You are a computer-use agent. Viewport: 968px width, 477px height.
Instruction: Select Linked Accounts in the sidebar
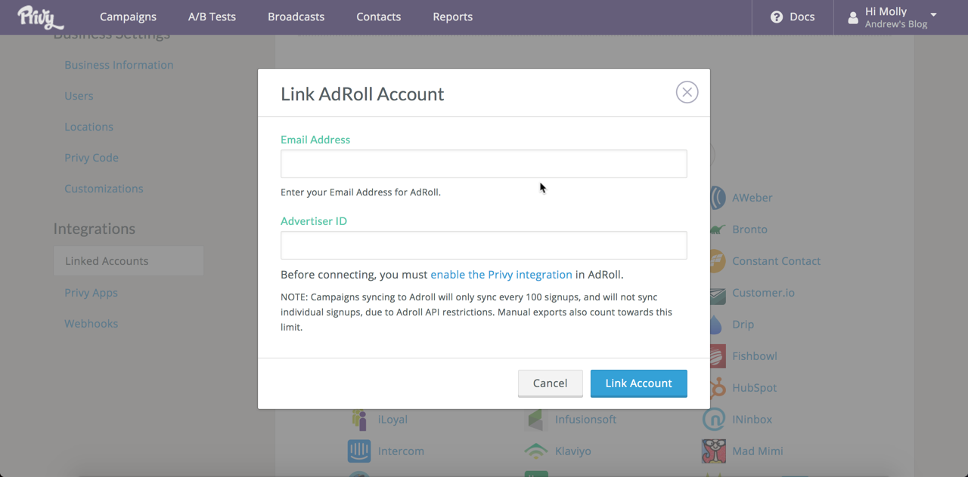pyautogui.click(x=107, y=261)
